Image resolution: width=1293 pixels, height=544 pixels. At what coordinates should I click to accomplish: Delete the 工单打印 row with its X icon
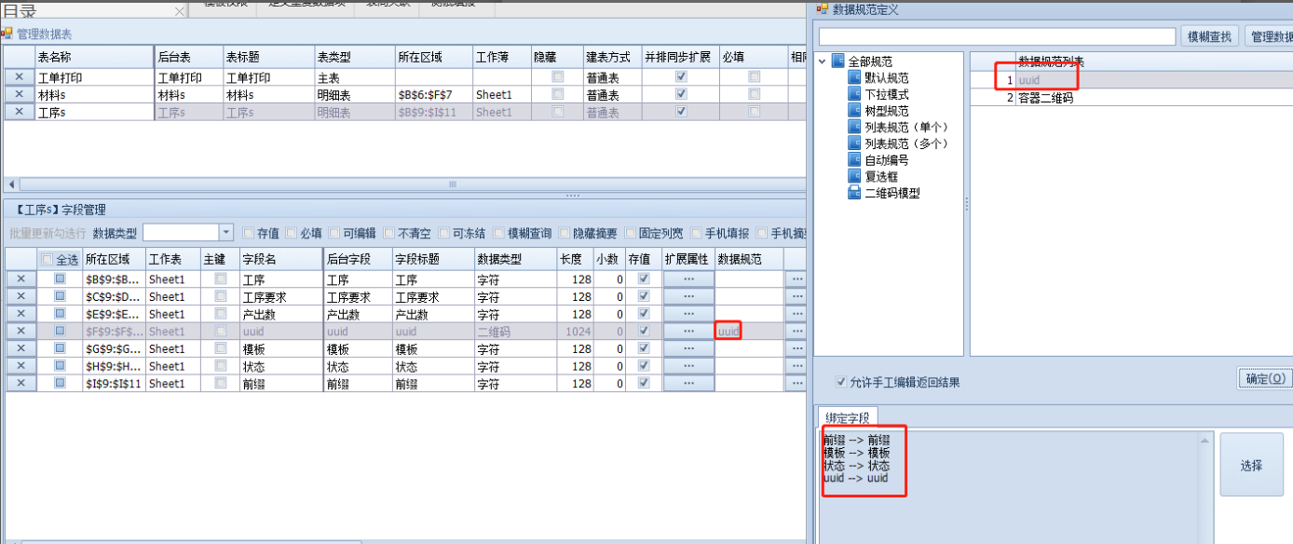pyautogui.click(x=20, y=78)
